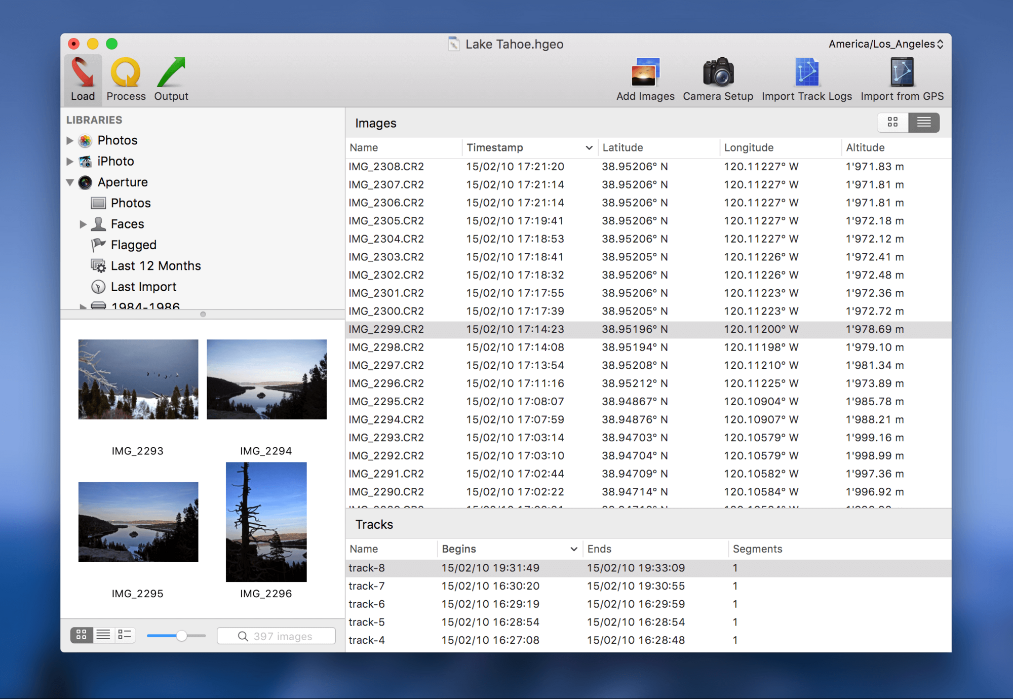
Task: Set library browser to thumbnail grid view
Action: click(x=82, y=635)
